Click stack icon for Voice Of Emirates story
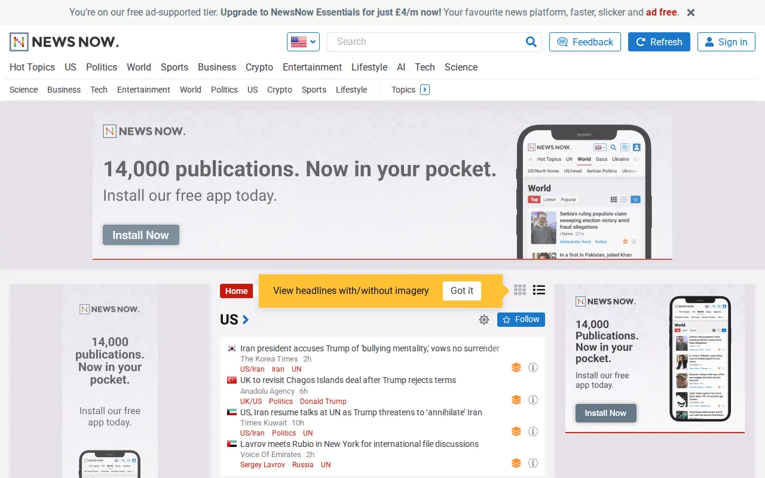 pyautogui.click(x=516, y=463)
